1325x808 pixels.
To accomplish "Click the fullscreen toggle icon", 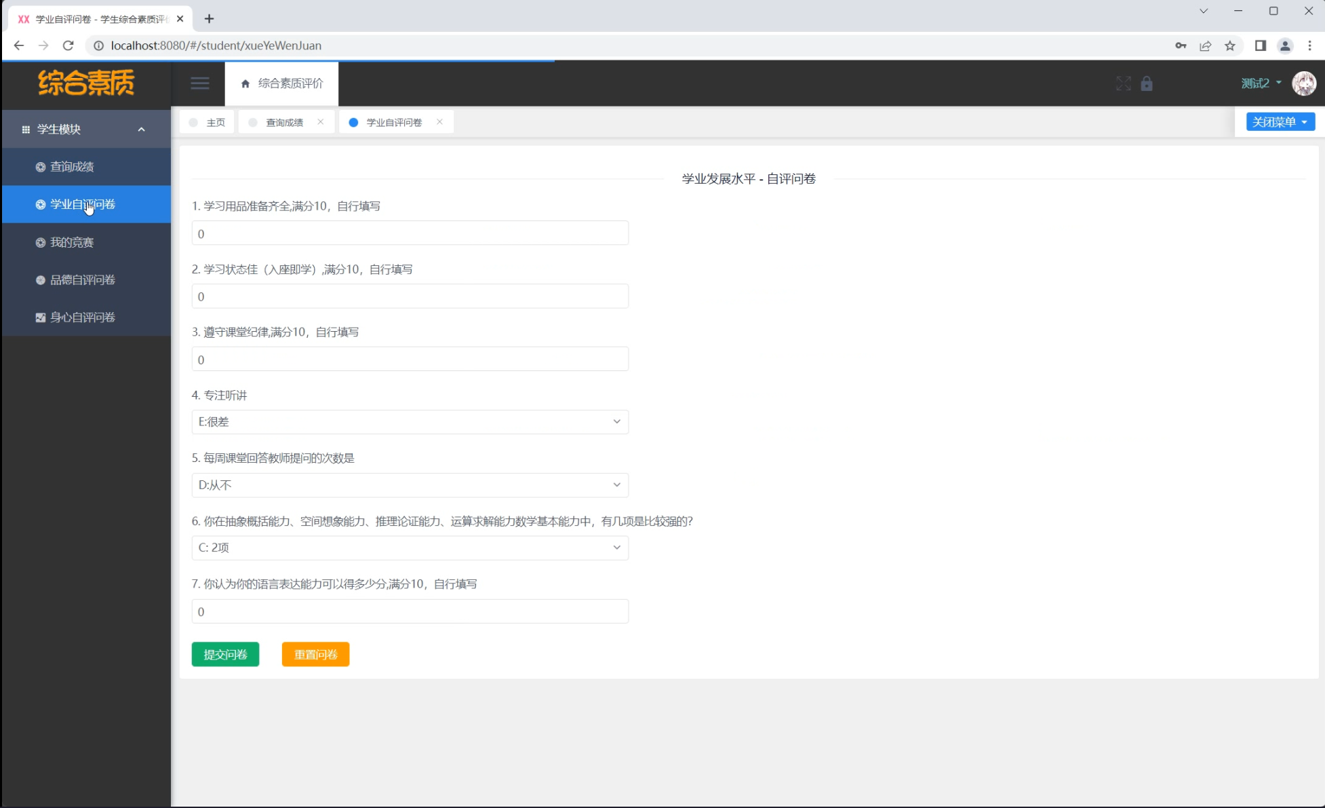I will point(1123,83).
